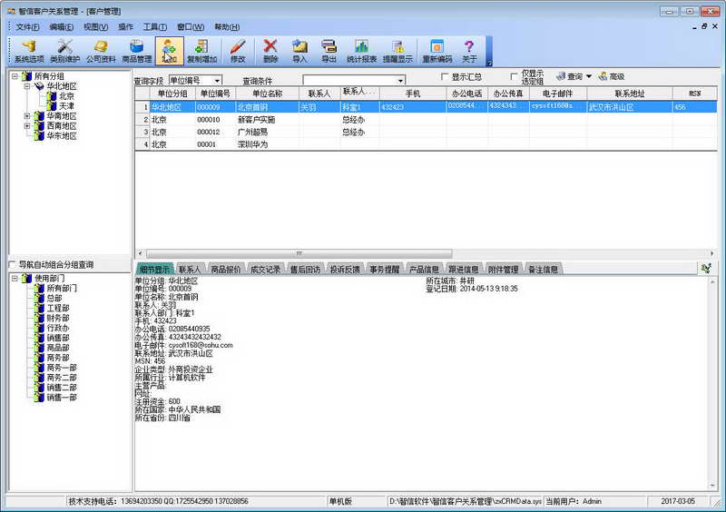Select the row with 深圳华为

click(x=426, y=144)
